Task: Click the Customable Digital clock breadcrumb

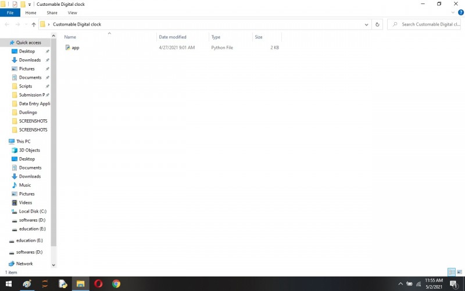Action: 77,24
